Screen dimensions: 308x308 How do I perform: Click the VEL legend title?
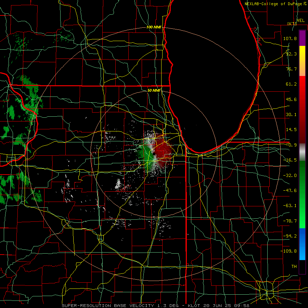click(300, 21)
